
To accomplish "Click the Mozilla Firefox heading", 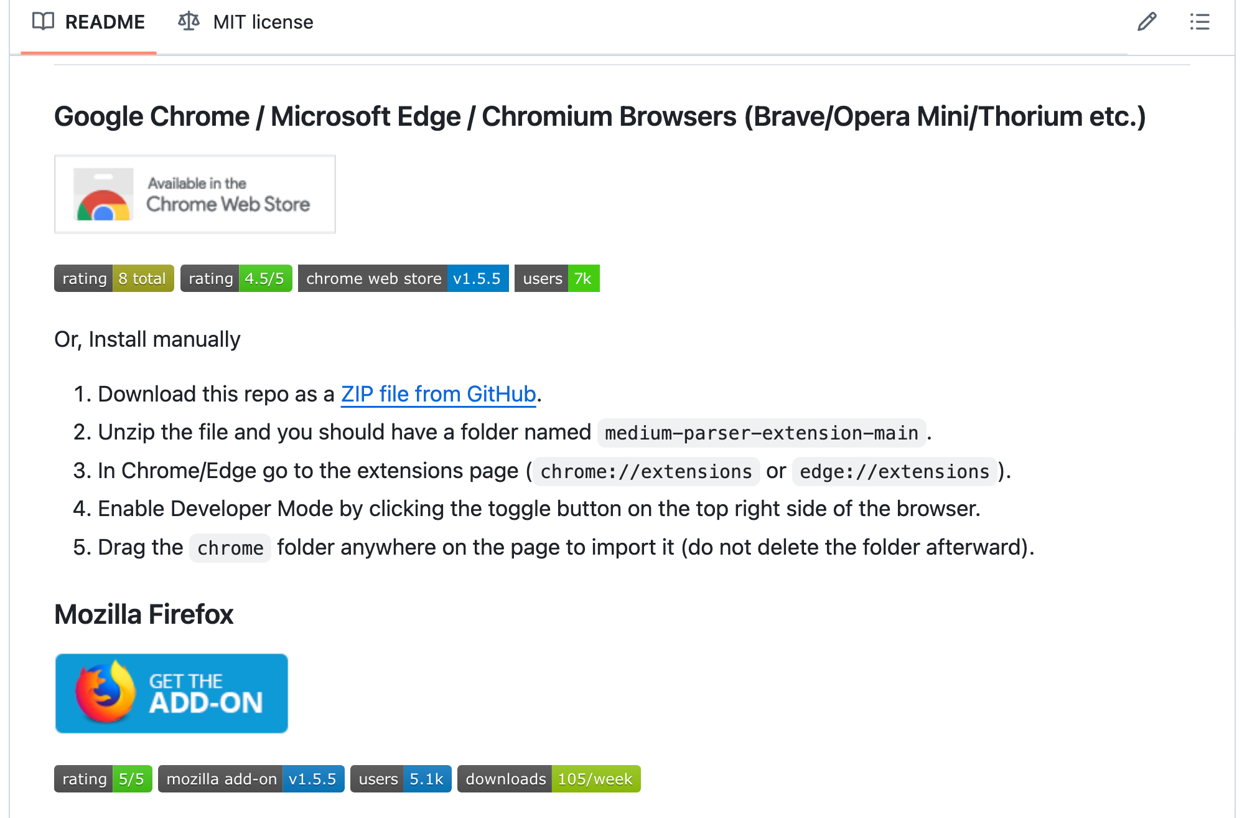I will pyautogui.click(x=144, y=614).
